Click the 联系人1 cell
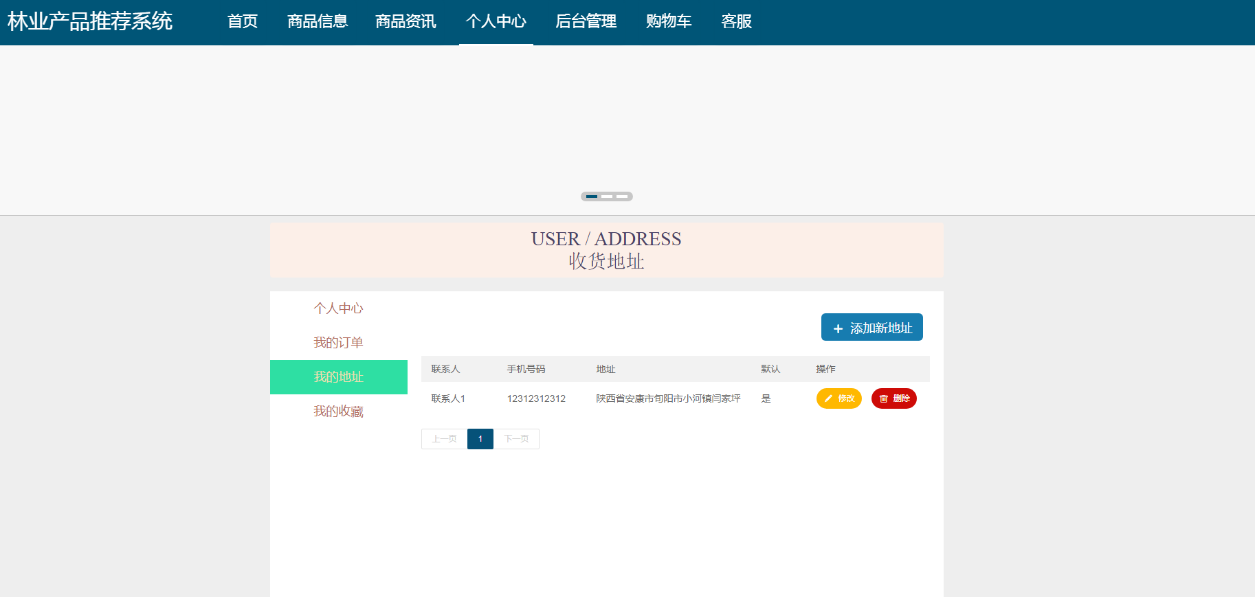Screen dimensions: 1255x597 coord(448,398)
